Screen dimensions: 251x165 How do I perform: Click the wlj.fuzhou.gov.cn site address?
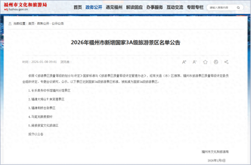pos(16,9)
